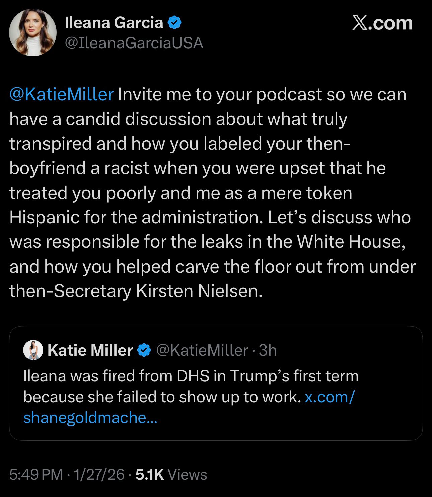This screenshot has height=497, width=432.
Task: Open Ileana Garcia's profile picture
Action: [x=32, y=32]
